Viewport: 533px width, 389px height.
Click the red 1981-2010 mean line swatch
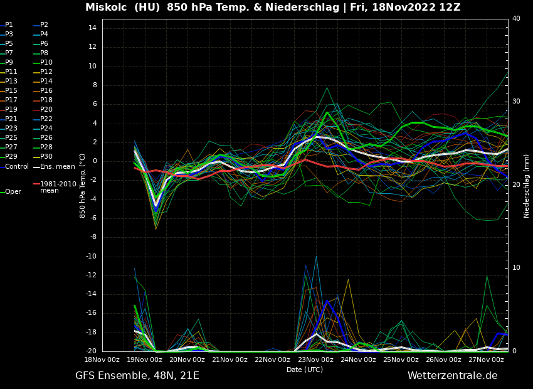point(36,184)
